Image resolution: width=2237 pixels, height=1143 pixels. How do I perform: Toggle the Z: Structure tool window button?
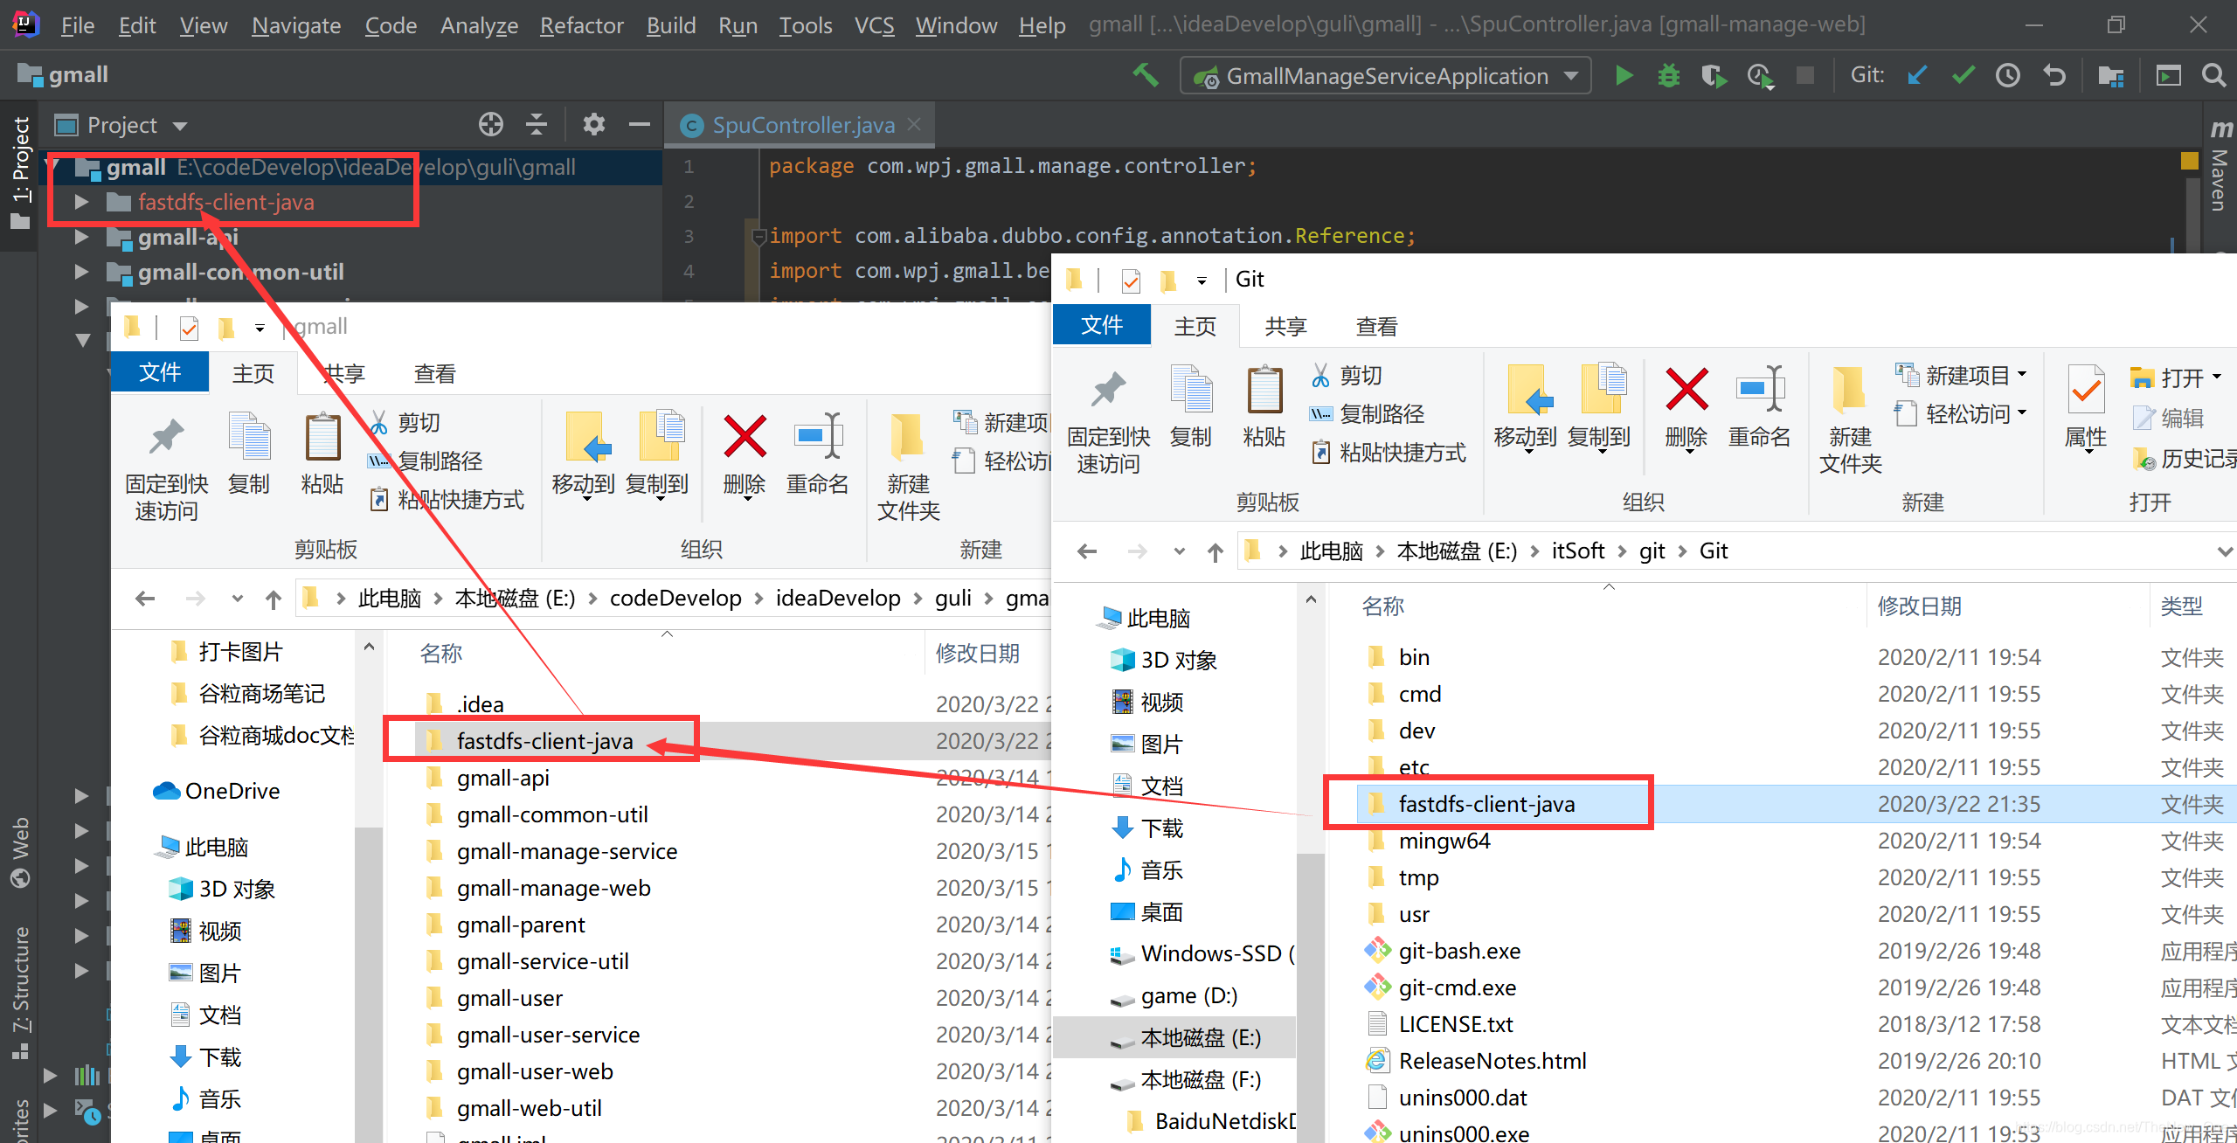point(19,993)
